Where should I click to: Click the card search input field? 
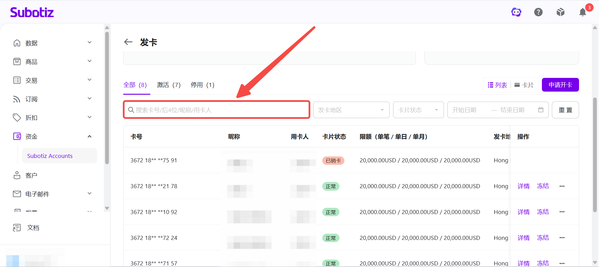217,110
